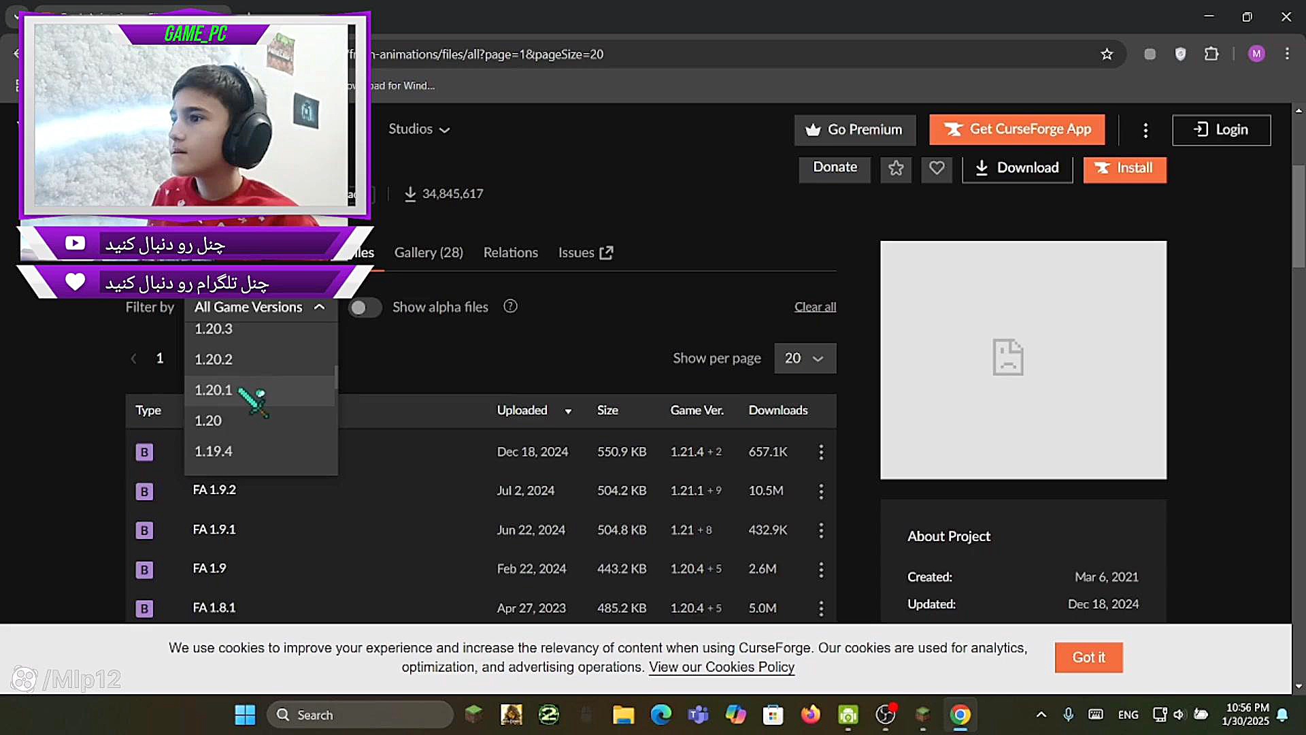Open notification bell in system tray
Image resolution: width=1306 pixels, height=735 pixels.
1282,715
